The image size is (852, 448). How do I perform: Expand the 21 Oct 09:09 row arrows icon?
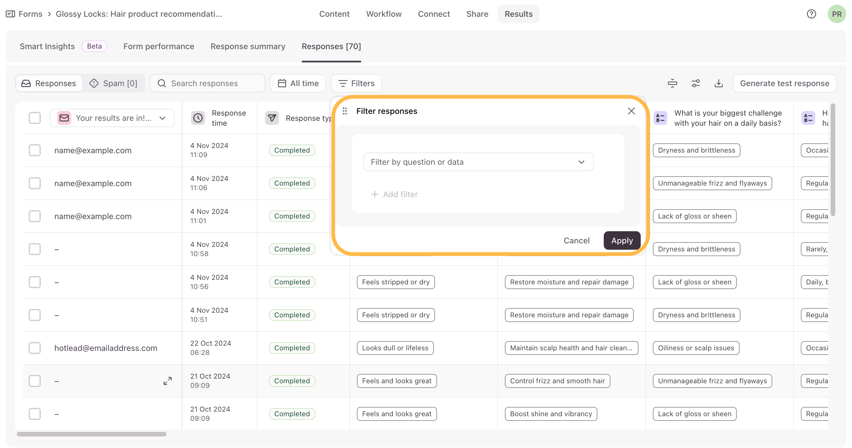(x=167, y=381)
